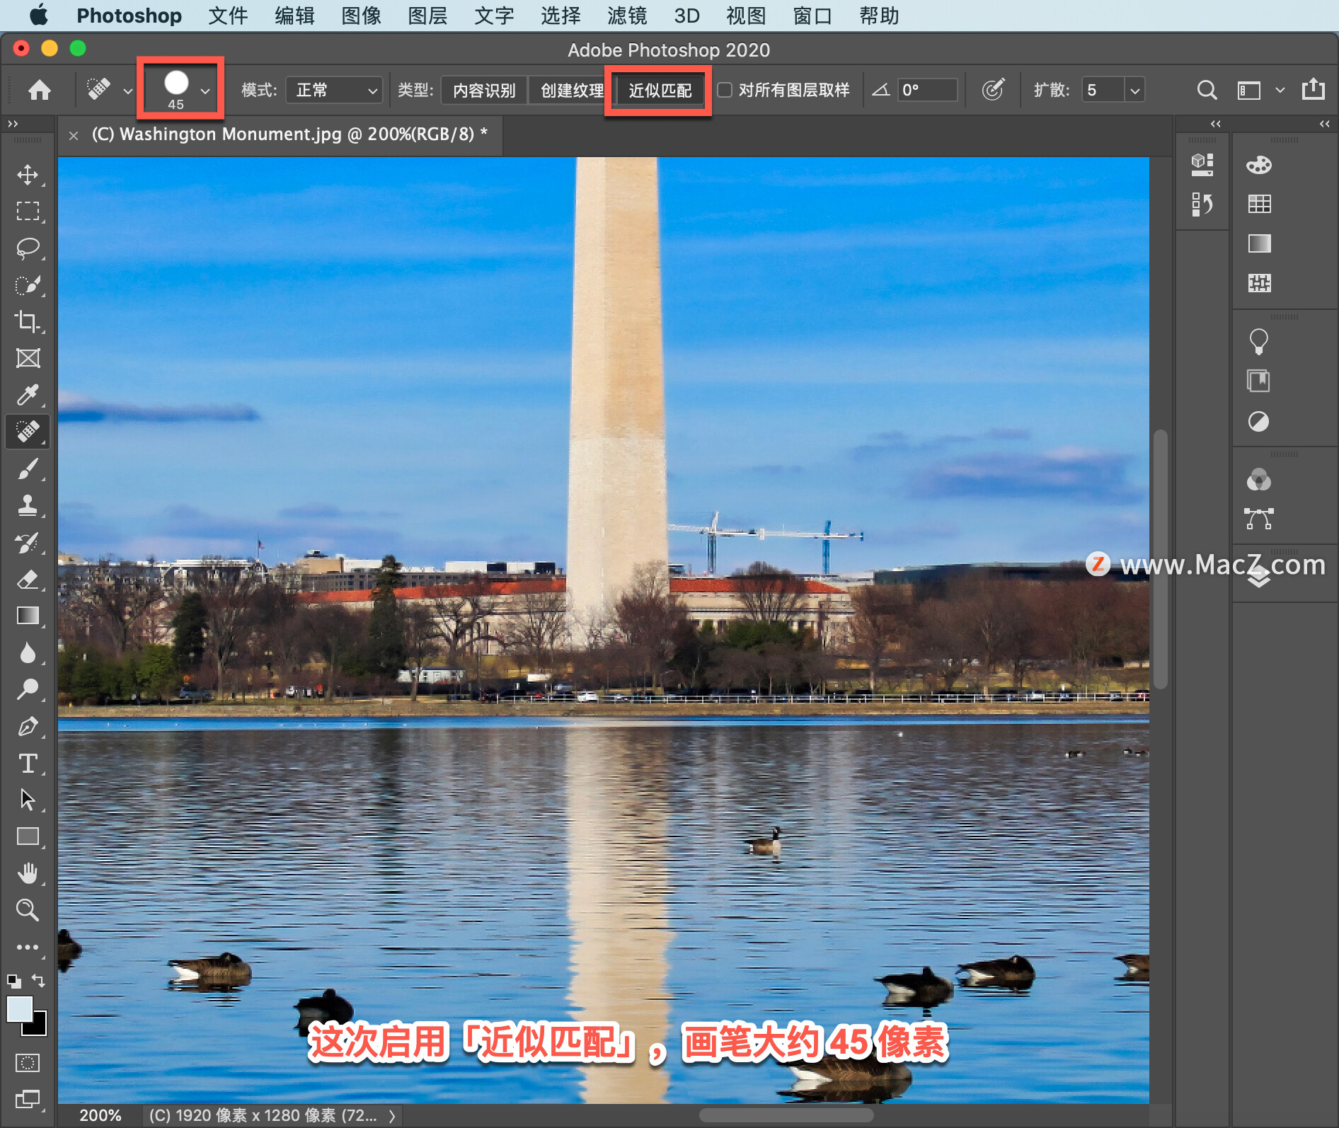This screenshot has width=1339, height=1128.
Task: Choose the 近似匹配 type button
Action: (660, 90)
